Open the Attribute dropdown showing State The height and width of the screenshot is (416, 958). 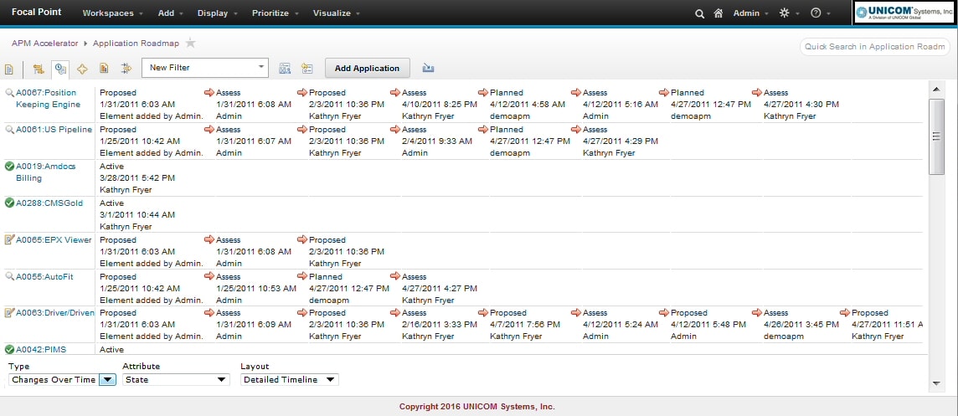pyautogui.click(x=176, y=379)
